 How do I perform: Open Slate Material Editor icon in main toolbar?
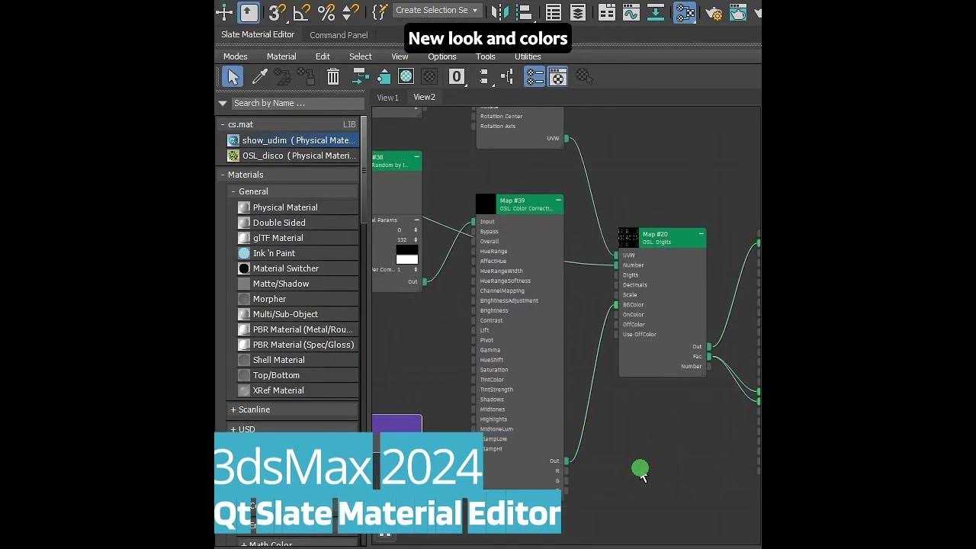coord(685,11)
